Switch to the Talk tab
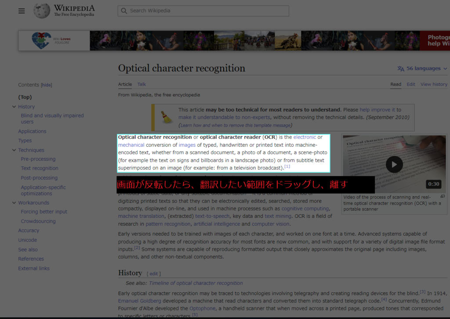Screen dimensions: 450x319 pos(142,84)
